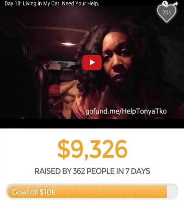Click the gray unfilled end of the goal bar
Image resolution: width=184 pixels, height=202 pixels.
pyautogui.click(x=172, y=191)
